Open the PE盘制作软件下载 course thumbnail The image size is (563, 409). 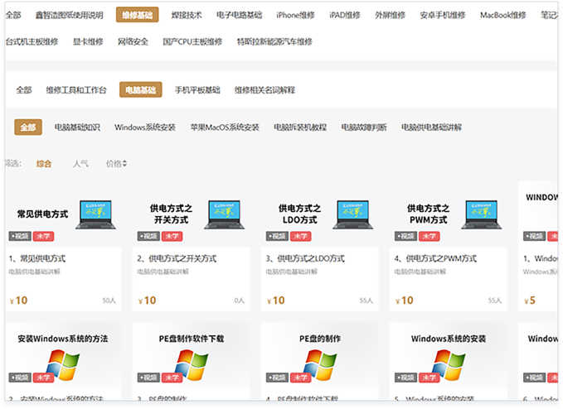click(x=191, y=357)
